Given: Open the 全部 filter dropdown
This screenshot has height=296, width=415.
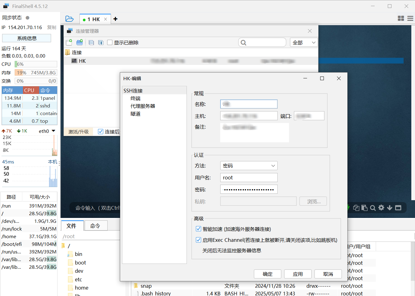Looking at the screenshot, I should 304,43.
